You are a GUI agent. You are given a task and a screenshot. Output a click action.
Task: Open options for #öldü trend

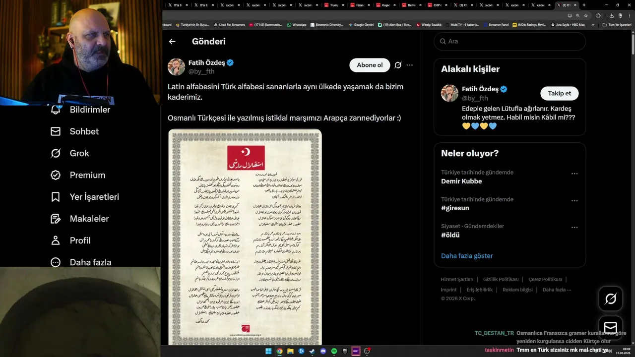(x=574, y=227)
